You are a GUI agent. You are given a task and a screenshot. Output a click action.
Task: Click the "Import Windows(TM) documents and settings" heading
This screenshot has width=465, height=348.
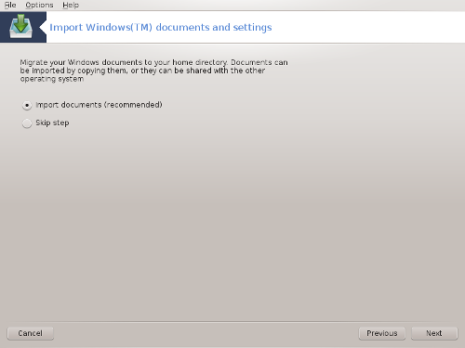pos(161,27)
